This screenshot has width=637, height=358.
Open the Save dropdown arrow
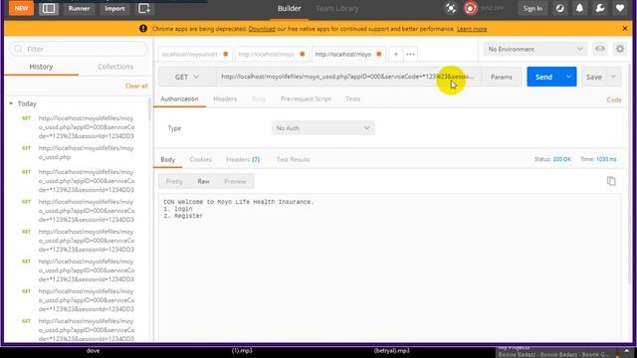(x=613, y=77)
